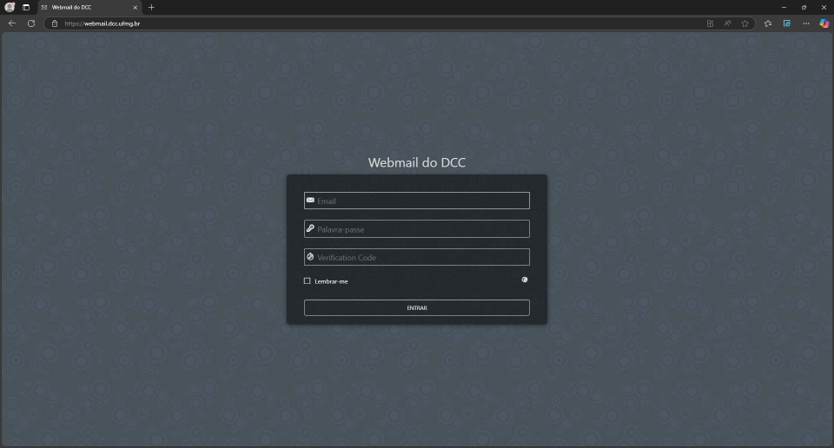Open language selector globe icon
Viewport: 834px width, 448px height.
(x=525, y=280)
